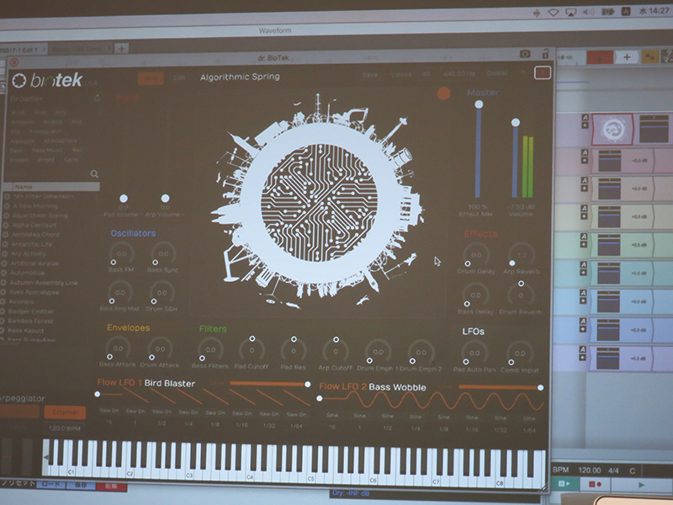Click the BioTek plugin thumbnail on first track

(x=612, y=129)
